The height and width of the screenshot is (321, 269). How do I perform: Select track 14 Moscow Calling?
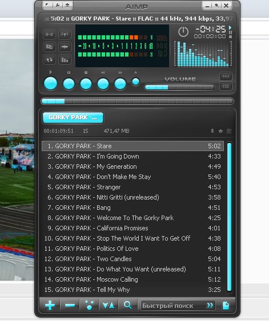click(x=133, y=279)
